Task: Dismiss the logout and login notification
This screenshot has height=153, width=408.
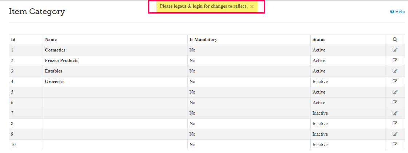Action: click(252, 7)
